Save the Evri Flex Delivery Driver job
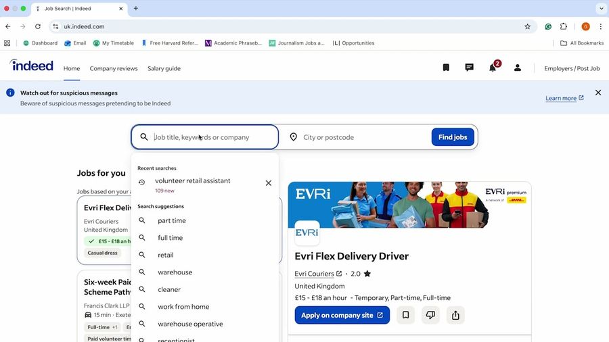 coord(405,315)
